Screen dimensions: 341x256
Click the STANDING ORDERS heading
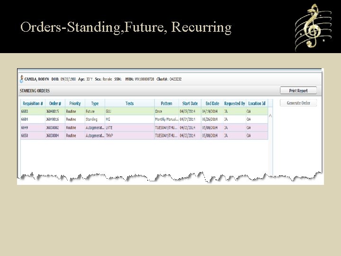click(x=35, y=91)
